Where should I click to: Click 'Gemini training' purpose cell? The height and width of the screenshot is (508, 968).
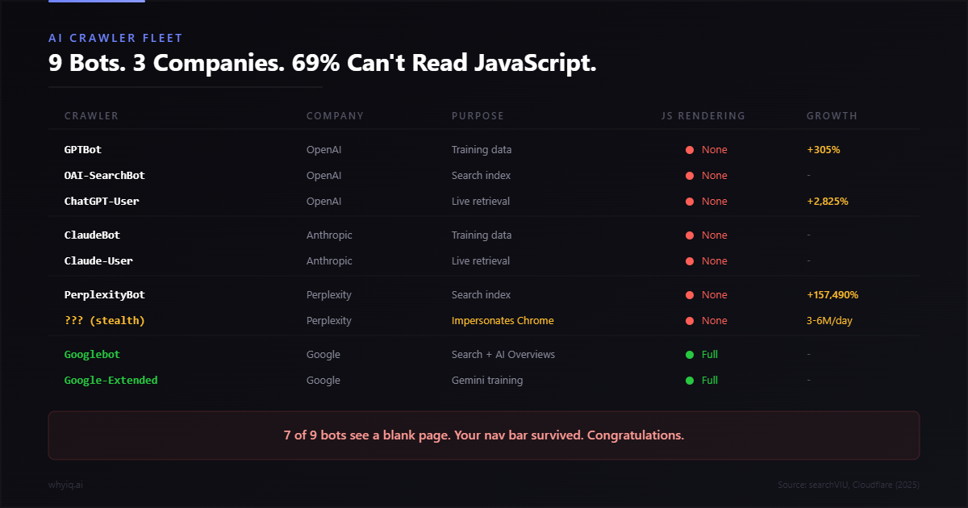click(487, 381)
